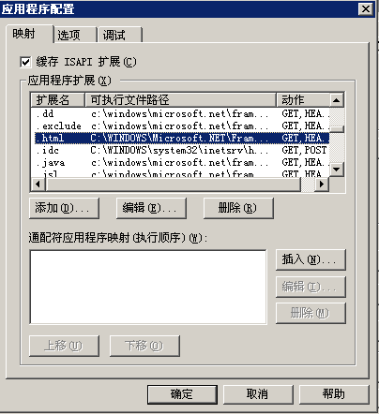Select the .exclude extension row
The width and height of the screenshot is (379, 414).
point(180,126)
